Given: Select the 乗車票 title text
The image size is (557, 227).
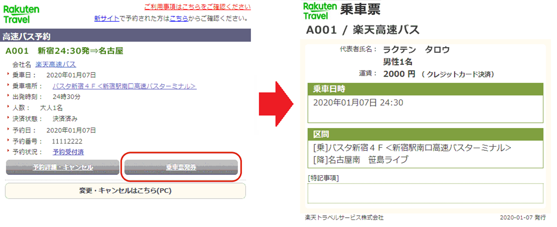Looking at the screenshot, I should pos(360,10).
